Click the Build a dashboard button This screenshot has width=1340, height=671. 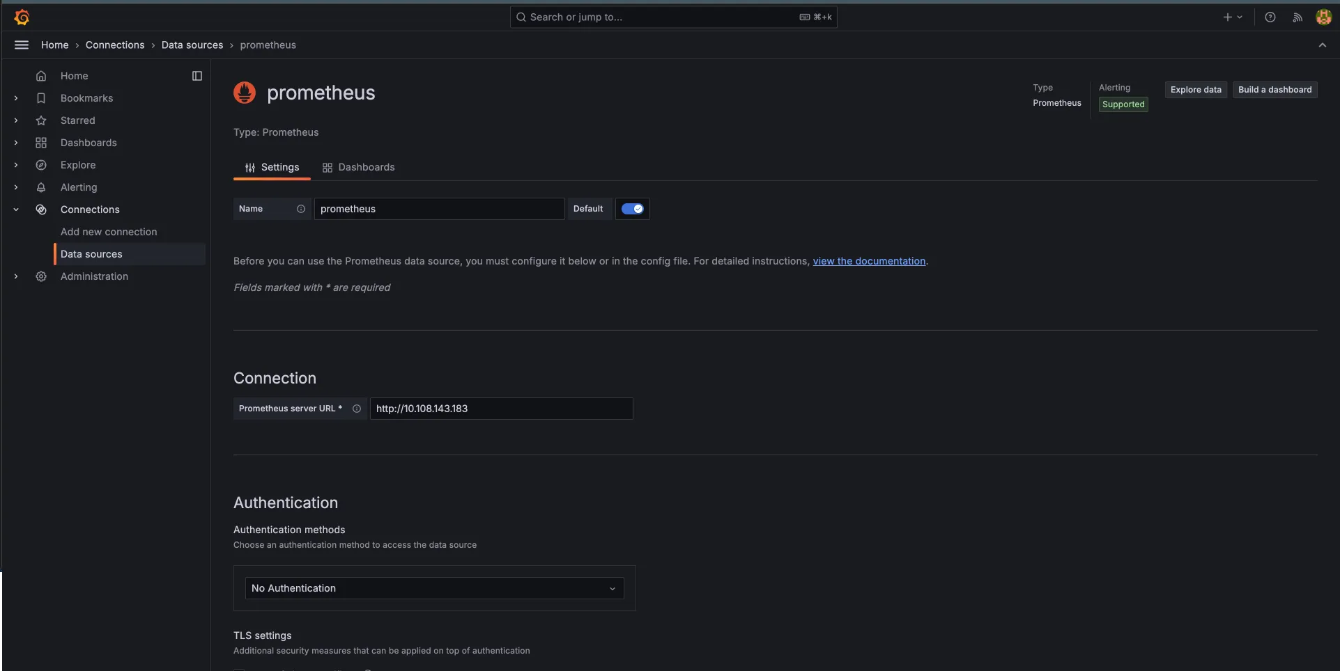[1274, 90]
